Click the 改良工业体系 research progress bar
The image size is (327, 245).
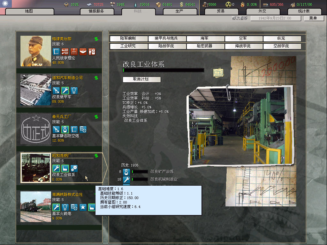(x=163, y=71)
